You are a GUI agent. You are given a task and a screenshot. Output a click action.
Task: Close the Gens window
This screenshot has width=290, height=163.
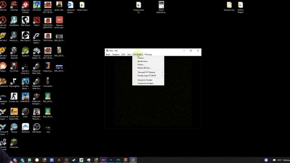click(198, 50)
